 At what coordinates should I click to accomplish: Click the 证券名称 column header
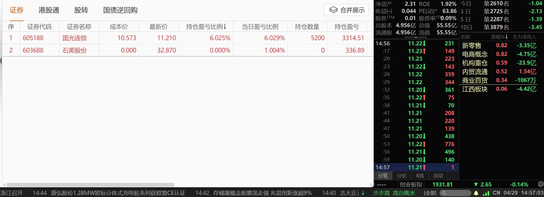79,27
